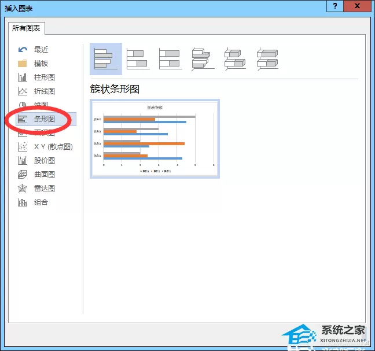Select the 3-D clustered bar chart icon

coord(203,59)
